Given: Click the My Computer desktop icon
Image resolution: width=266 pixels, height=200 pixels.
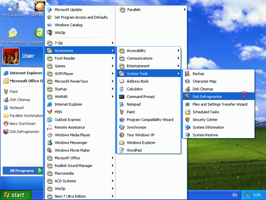Looking at the screenshot, I should tap(13, 9).
